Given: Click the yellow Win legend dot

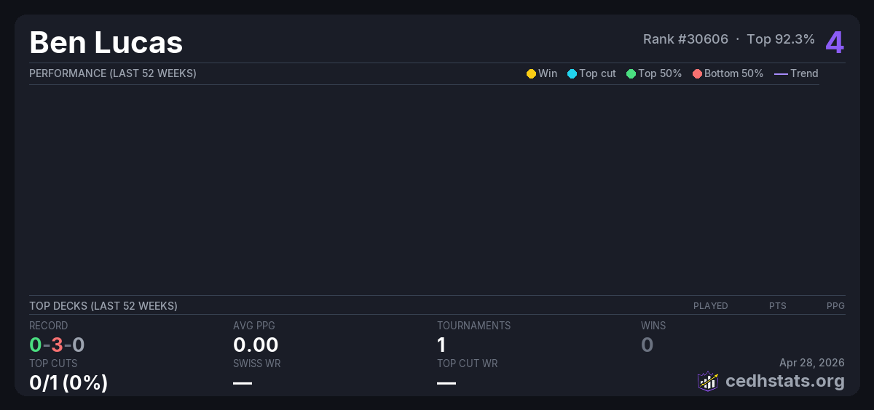Looking at the screenshot, I should point(531,73).
